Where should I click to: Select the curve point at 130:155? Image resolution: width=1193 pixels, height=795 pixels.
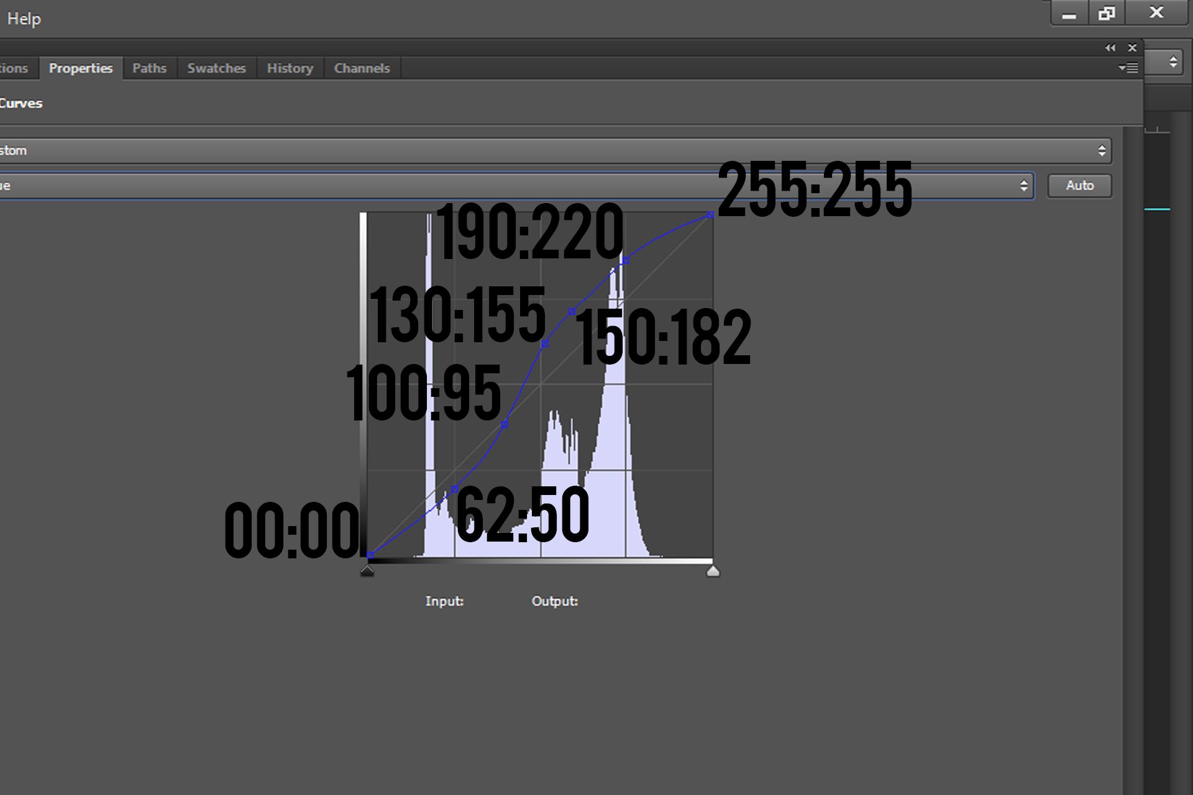tap(545, 343)
